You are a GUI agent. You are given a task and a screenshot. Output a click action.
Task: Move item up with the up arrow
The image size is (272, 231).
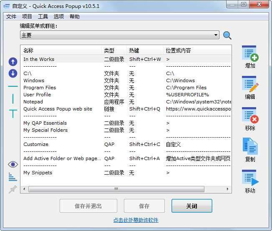pos(13,62)
